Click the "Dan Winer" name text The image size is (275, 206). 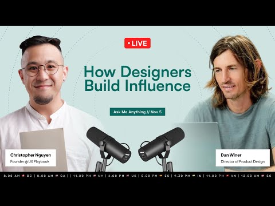[x=231, y=155]
